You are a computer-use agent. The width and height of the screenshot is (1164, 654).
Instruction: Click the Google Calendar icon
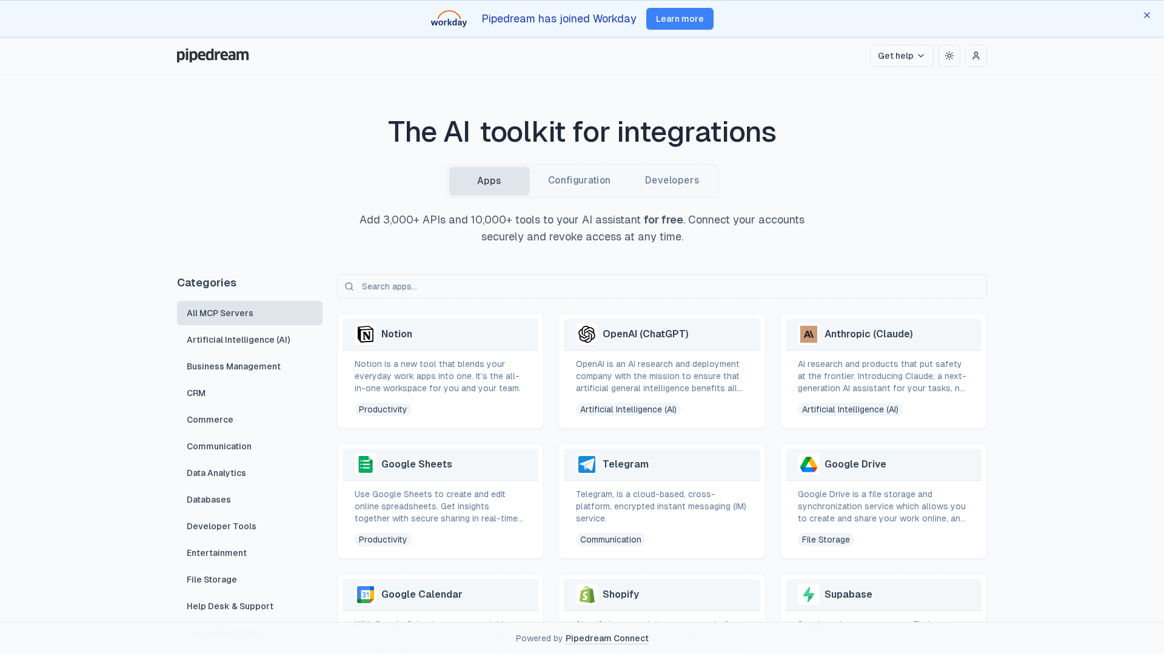click(365, 595)
